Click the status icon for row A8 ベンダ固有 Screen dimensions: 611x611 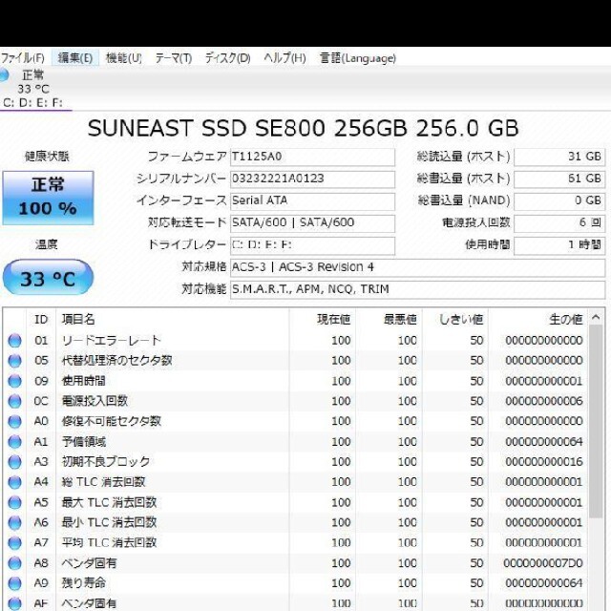tap(15, 563)
